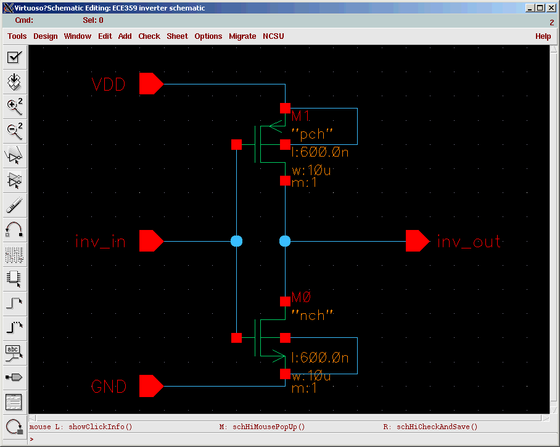Open the Command Options form icon
The image size is (560, 447).
(x=14, y=402)
